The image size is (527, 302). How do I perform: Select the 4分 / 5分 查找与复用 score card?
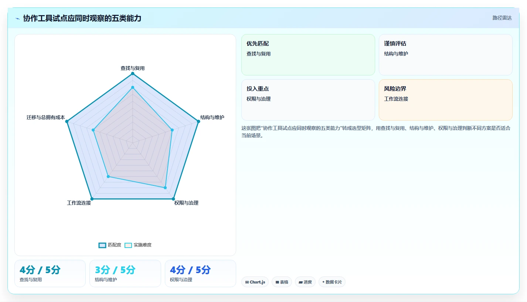click(50, 274)
